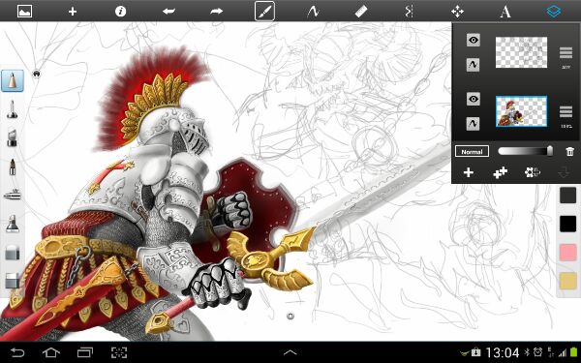Expand the bottom bar chevron arrow

[x=290, y=352]
